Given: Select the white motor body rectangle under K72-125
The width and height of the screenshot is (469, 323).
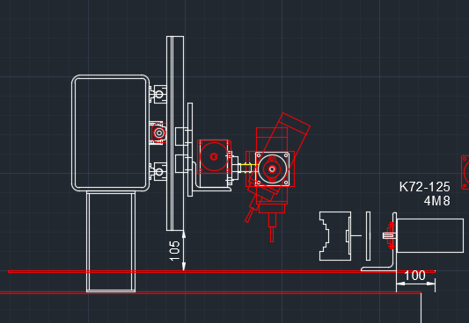Looking at the screenshot, I should (x=429, y=235).
